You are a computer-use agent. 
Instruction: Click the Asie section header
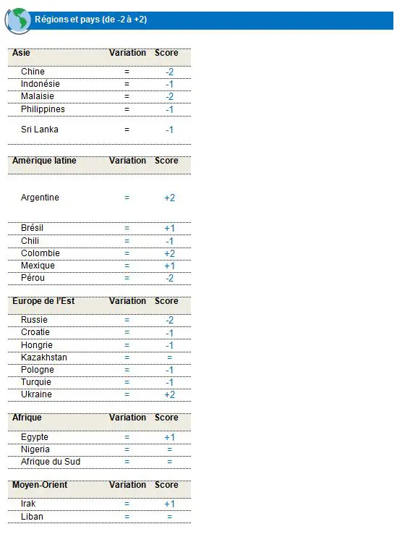click(x=21, y=53)
